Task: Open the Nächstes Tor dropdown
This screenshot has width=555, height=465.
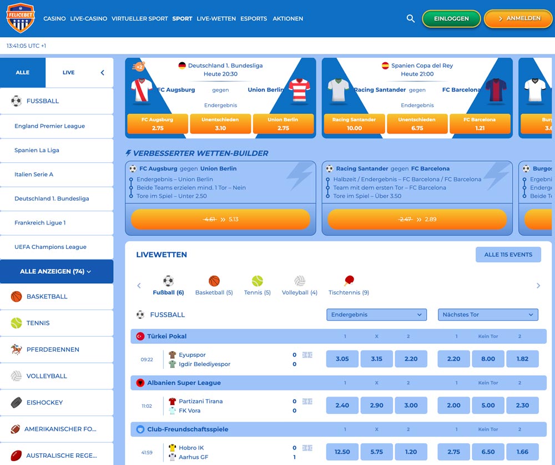Action: coord(488,314)
